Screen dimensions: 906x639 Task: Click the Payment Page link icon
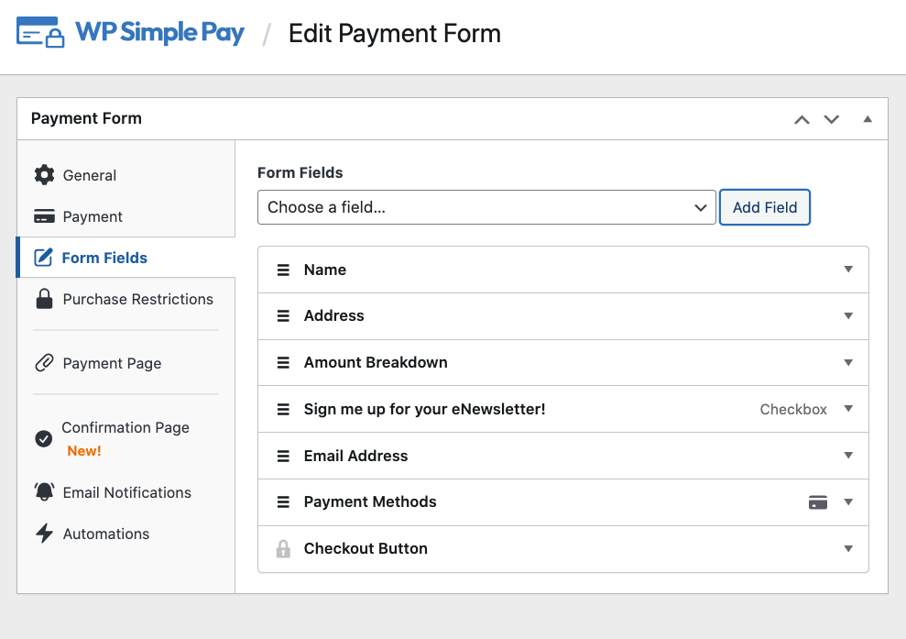[x=44, y=363]
